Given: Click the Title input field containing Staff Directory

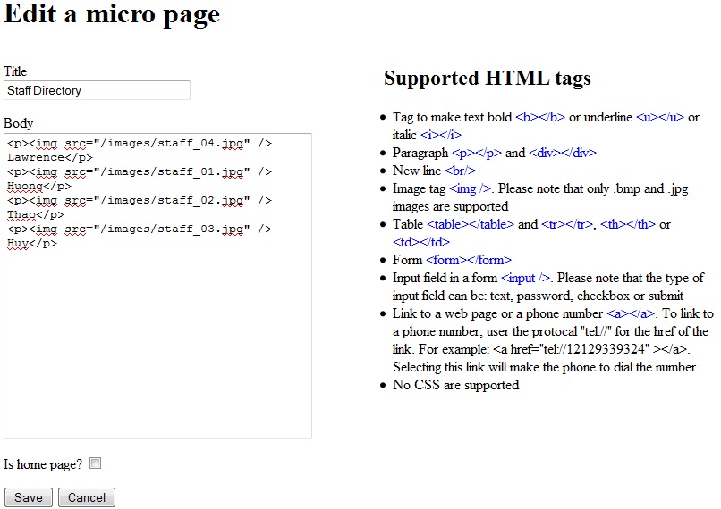Looking at the screenshot, I should point(97,90).
